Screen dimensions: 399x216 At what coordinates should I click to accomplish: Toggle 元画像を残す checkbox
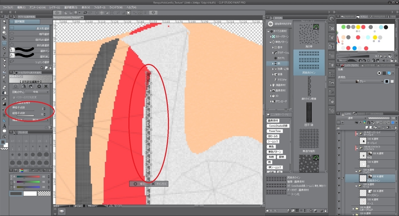pos(13,103)
